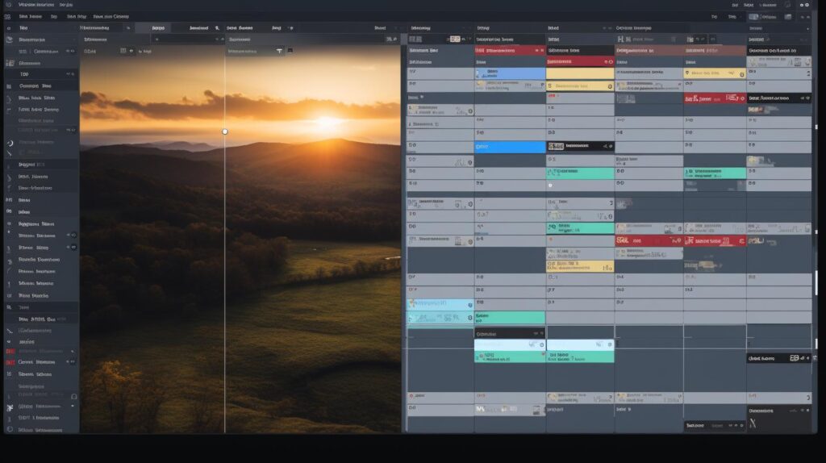Viewport: 826px width, 463px height.
Task: Click the lower red icon in the left sidebar
Action: pyautogui.click(x=10, y=362)
